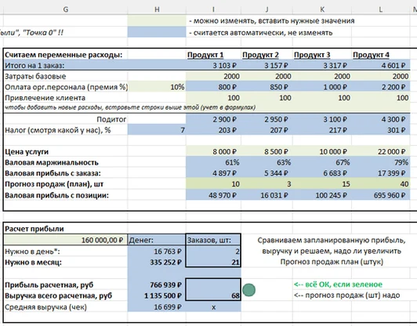The height and width of the screenshot is (326, 417).
Task: Click the green 'всё ОК, если зеленое' note
Action: 338,284
